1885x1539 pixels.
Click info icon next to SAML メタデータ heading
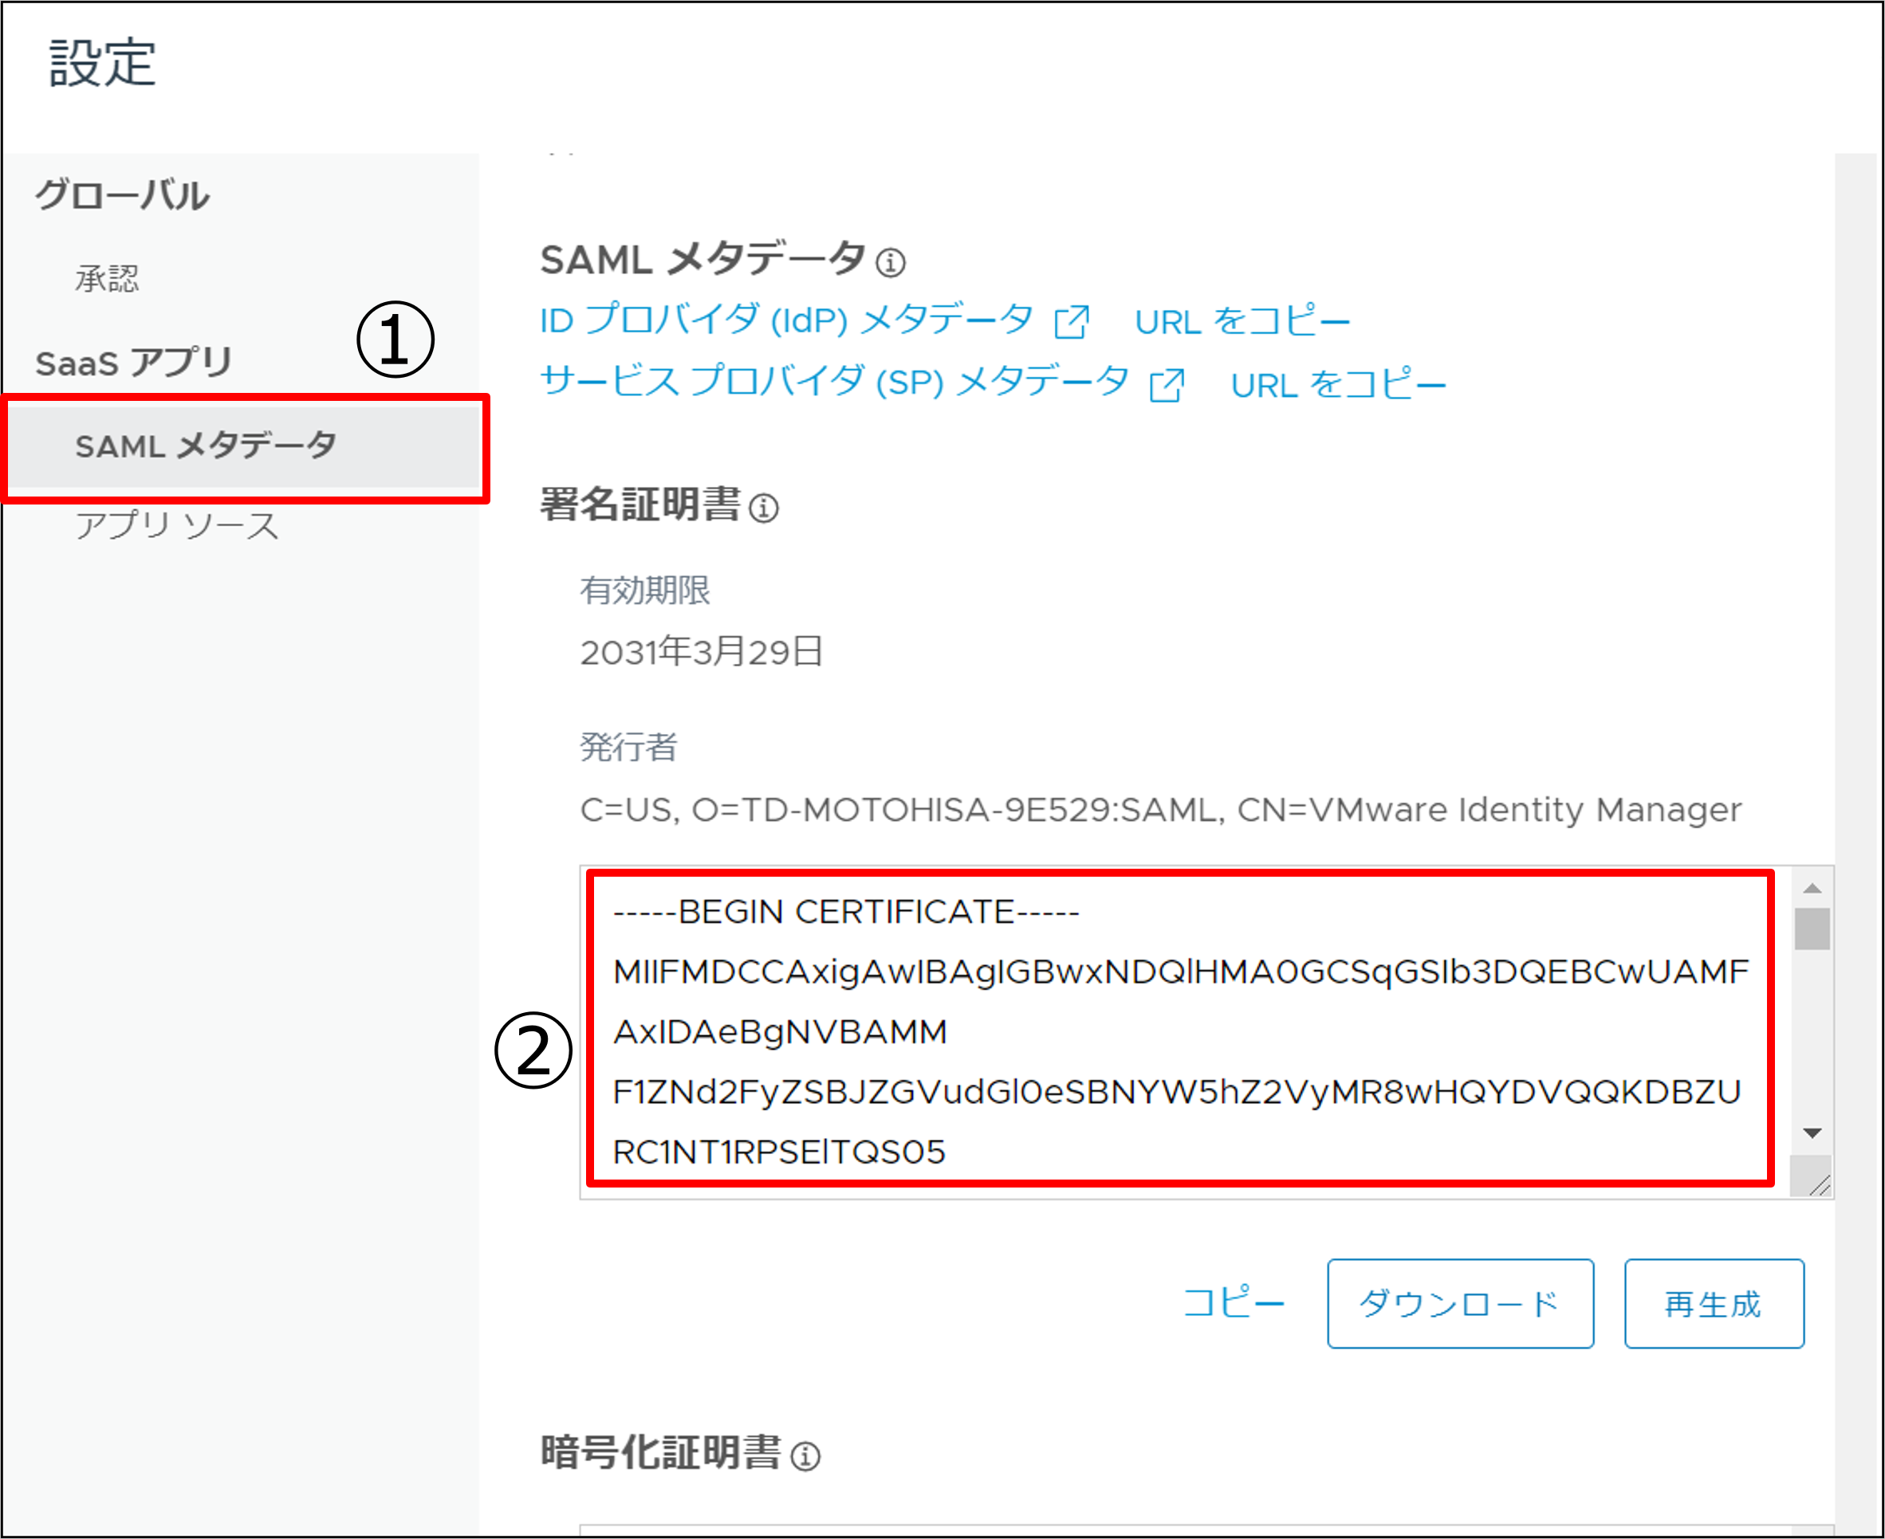(890, 262)
